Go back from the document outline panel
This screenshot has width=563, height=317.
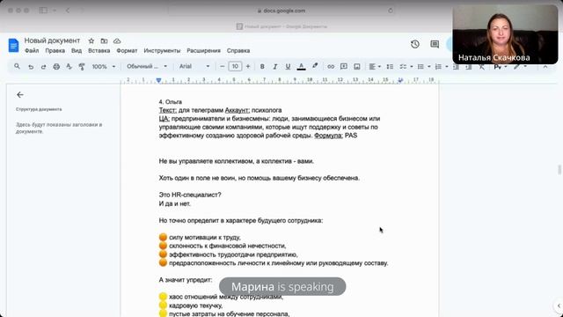[x=20, y=95]
